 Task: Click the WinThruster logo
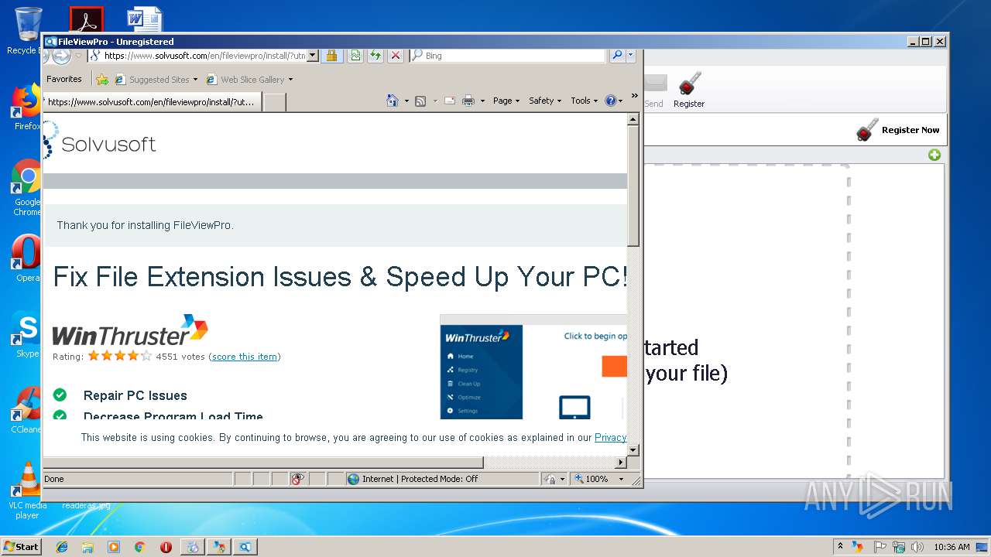click(x=130, y=330)
